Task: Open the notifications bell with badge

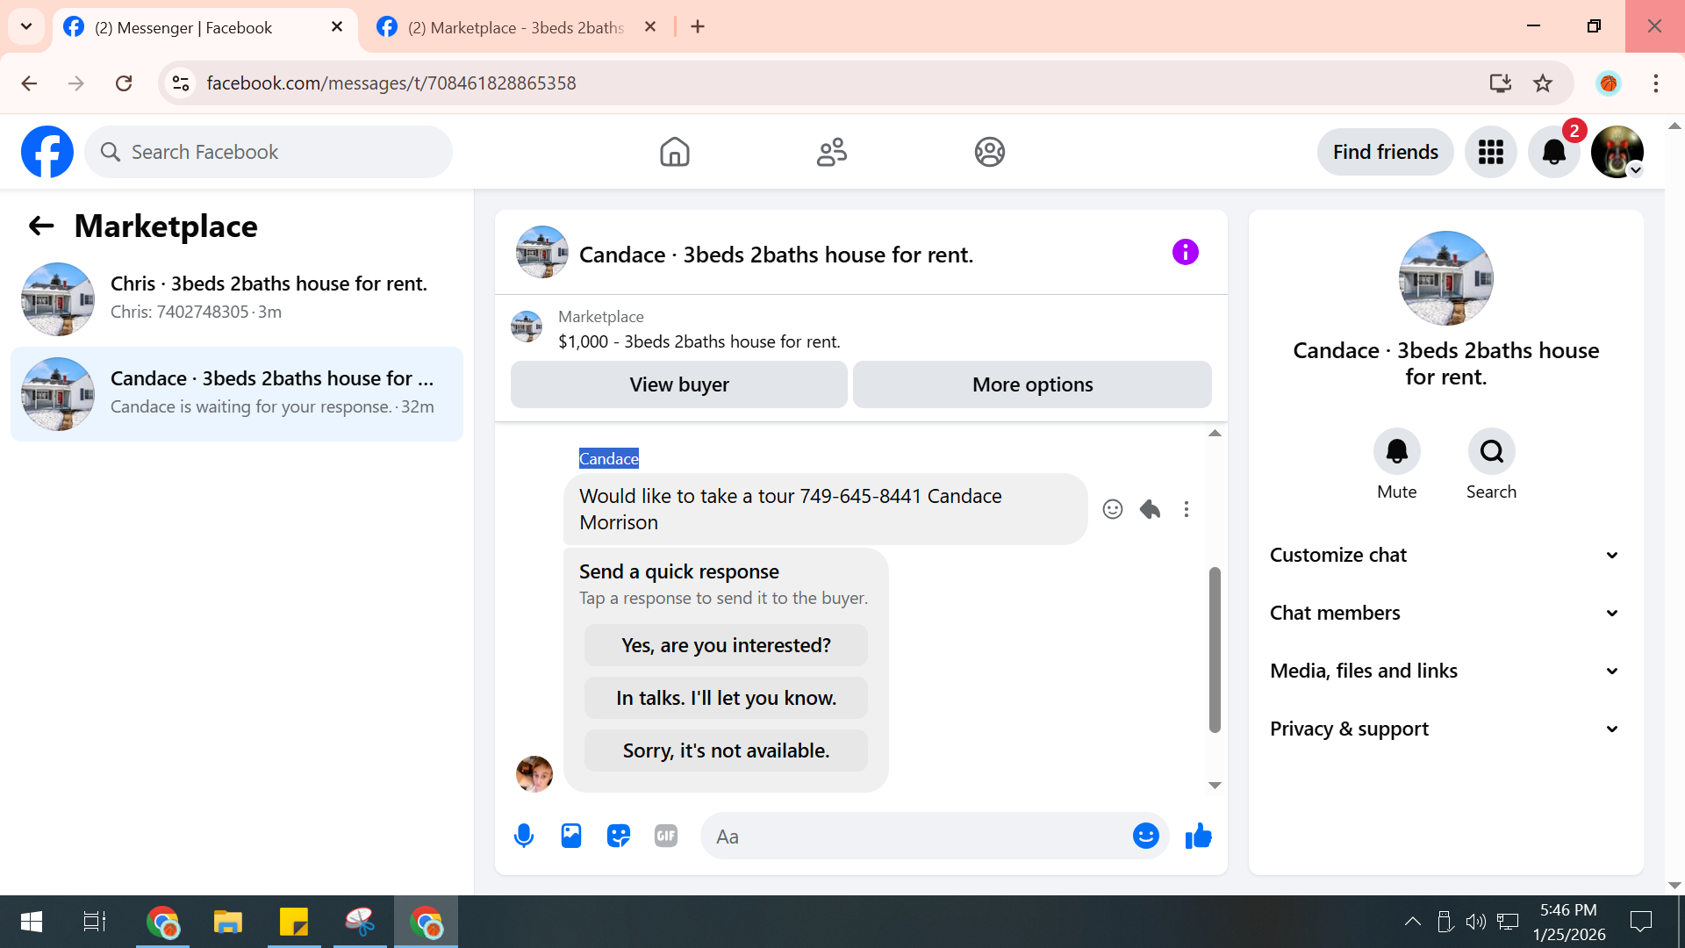Action: click(x=1554, y=152)
